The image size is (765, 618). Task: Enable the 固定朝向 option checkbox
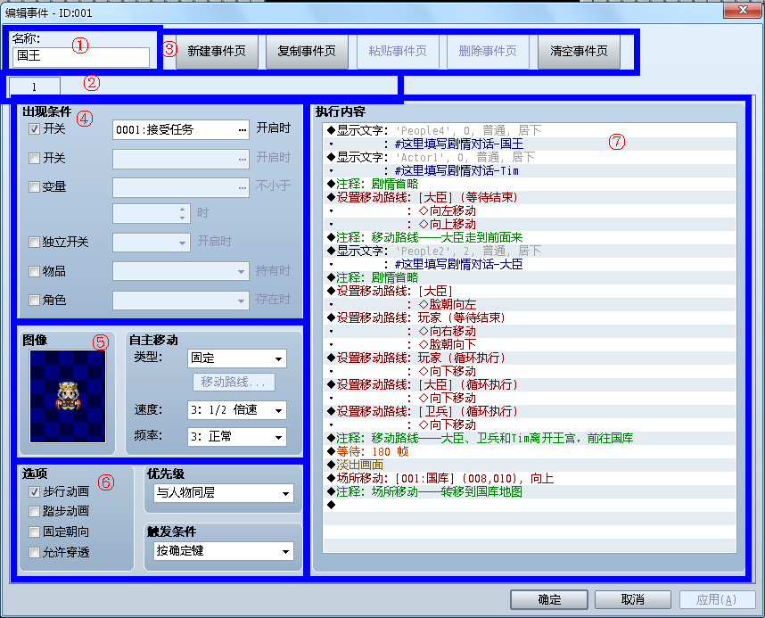[x=34, y=531]
